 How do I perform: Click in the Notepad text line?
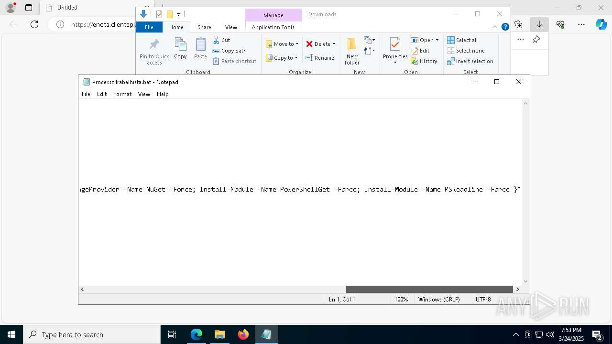click(x=300, y=190)
